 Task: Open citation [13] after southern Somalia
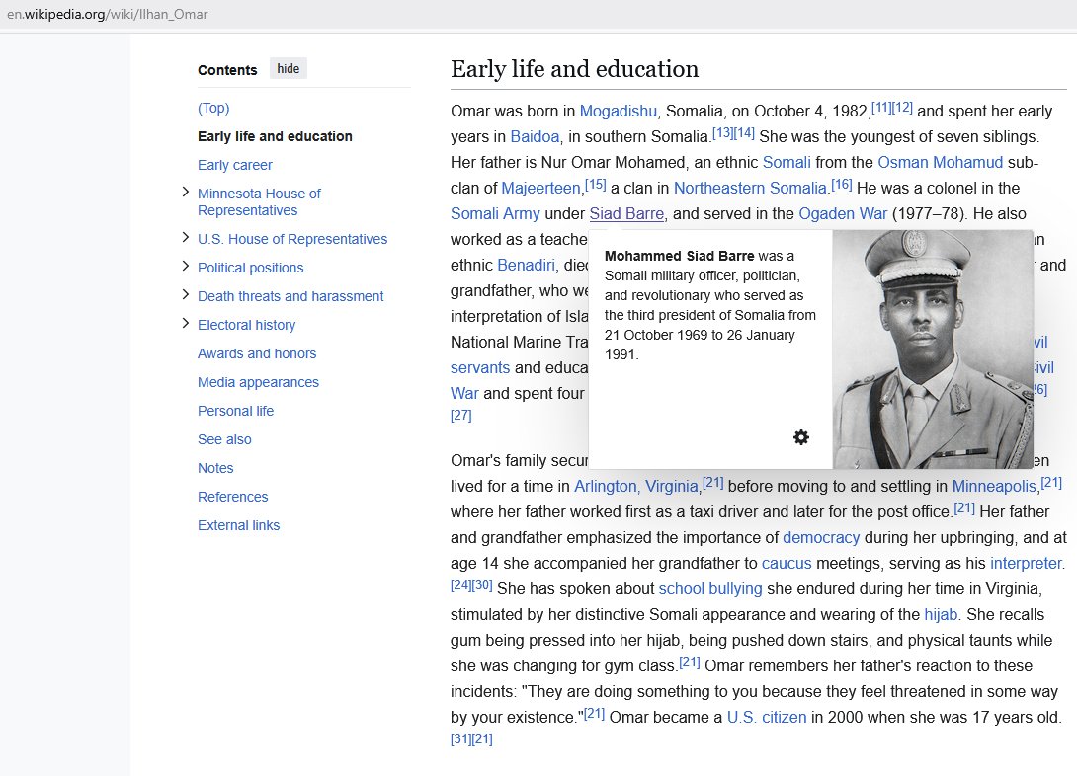(x=722, y=133)
